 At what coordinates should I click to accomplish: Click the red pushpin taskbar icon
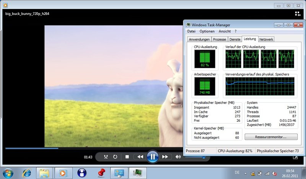coord(101,173)
